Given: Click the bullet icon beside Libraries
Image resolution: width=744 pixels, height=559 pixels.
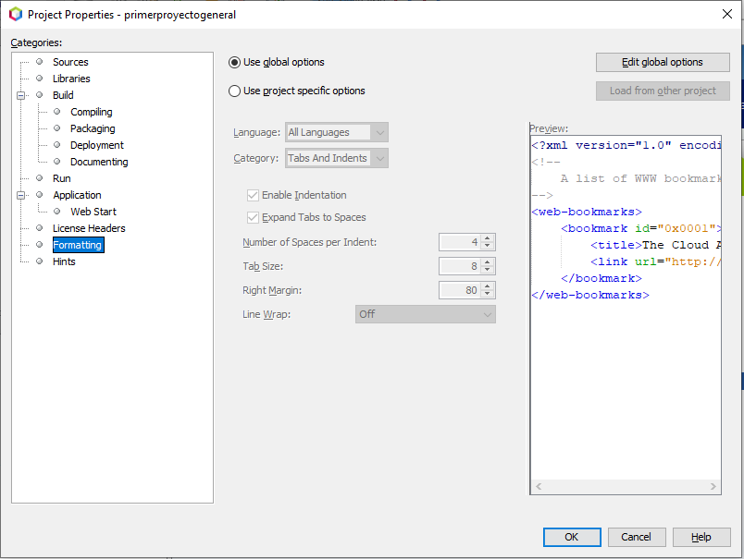Looking at the screenshot, I should click(x=40, y=79).
